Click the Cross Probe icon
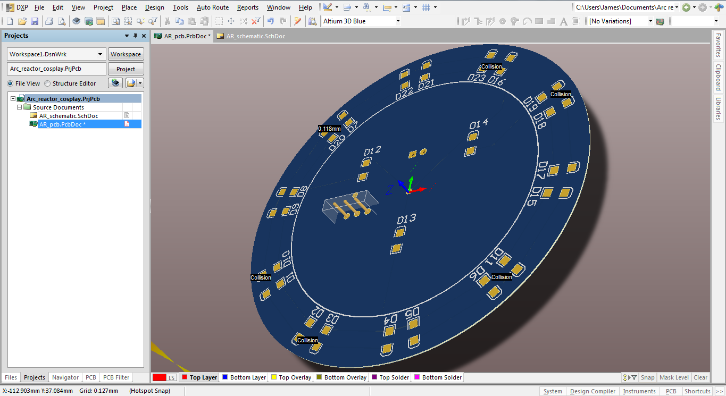Viewport: 726px width, 396px height. [297, 21]
